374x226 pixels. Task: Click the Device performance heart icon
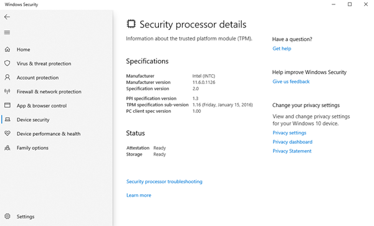coord(7,133)
